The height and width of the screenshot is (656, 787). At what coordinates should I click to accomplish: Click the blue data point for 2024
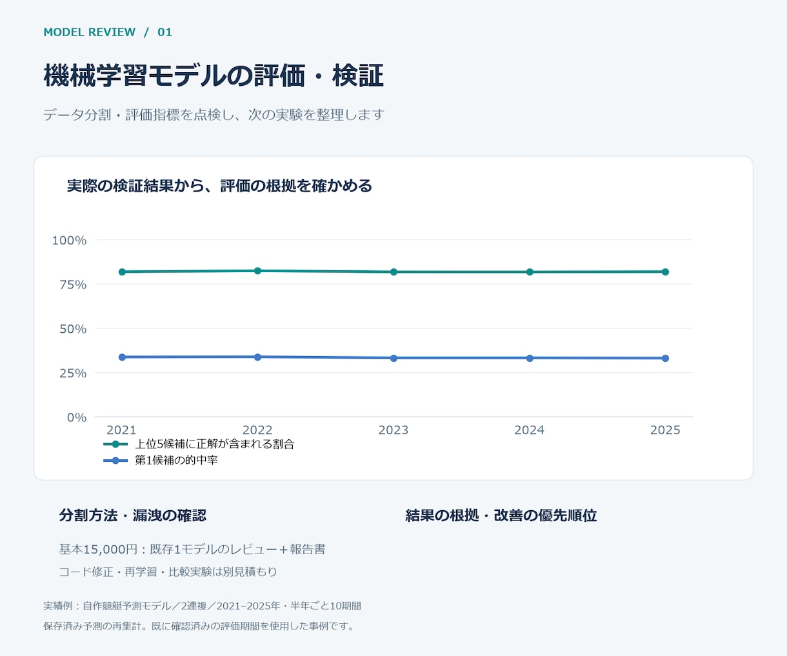tap(530, 358)
